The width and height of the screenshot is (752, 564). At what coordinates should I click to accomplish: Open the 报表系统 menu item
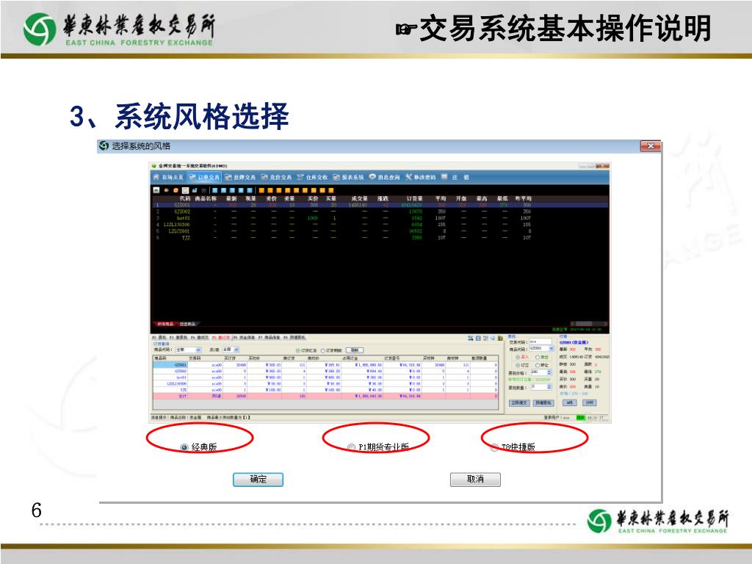click(x=349, y=178)
